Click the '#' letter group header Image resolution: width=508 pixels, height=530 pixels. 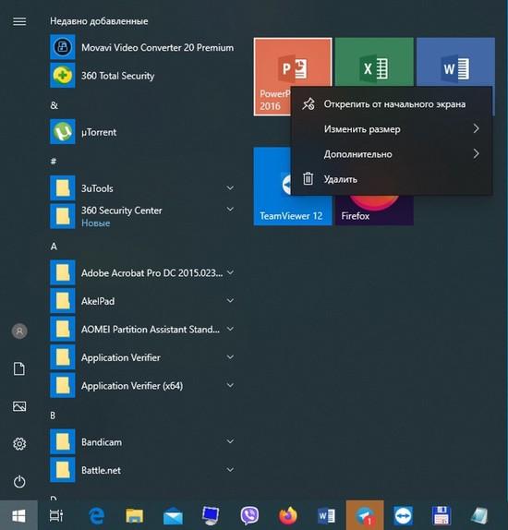[54, 162]
